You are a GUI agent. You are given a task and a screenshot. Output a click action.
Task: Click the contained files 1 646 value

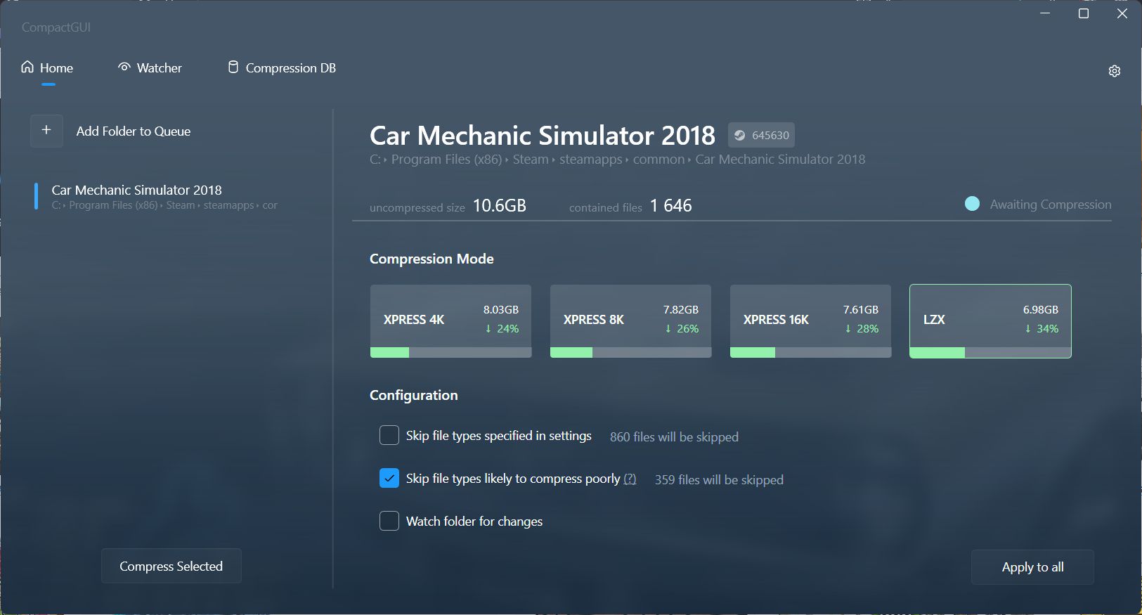[x=671, y=205]
